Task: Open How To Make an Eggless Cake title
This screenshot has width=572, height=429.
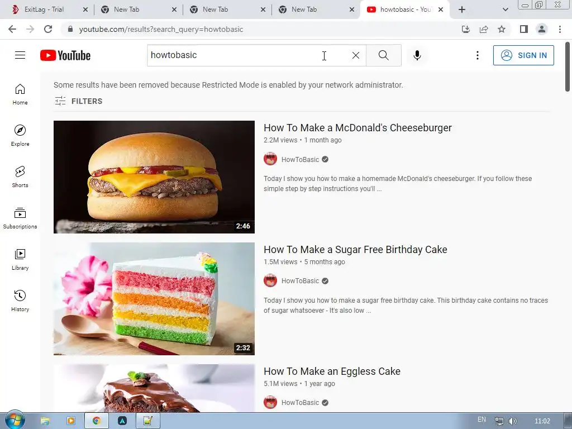Action: [332, 371]
